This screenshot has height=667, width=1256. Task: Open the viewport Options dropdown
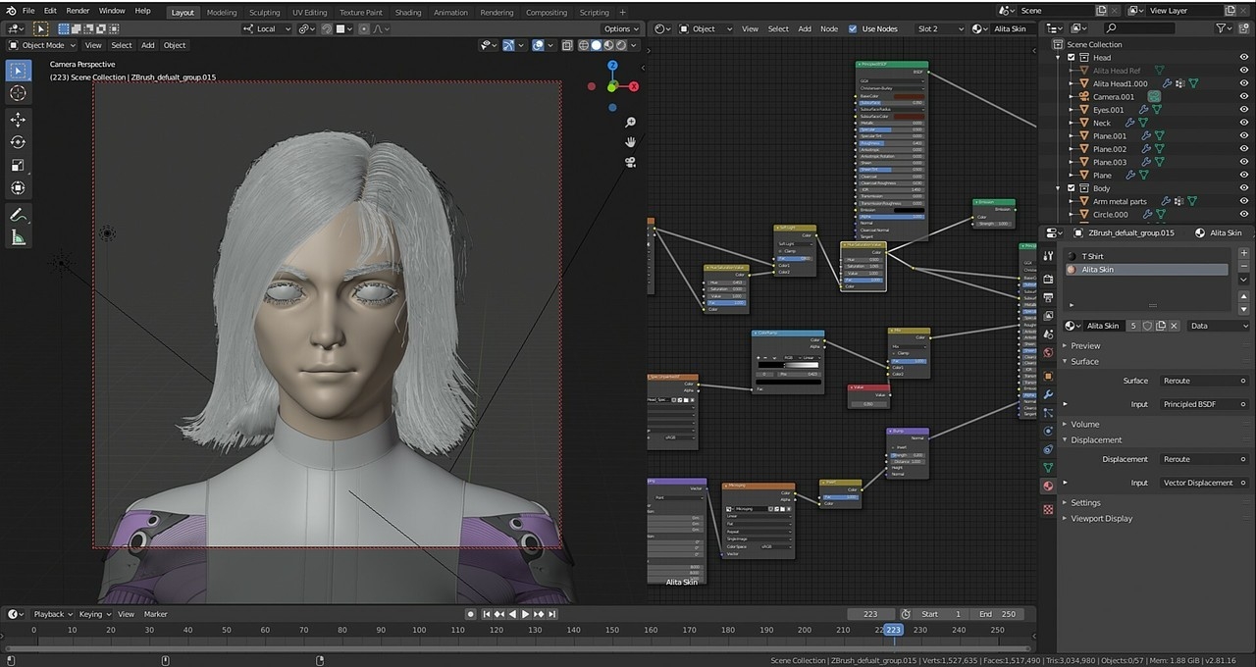(620, 28)
